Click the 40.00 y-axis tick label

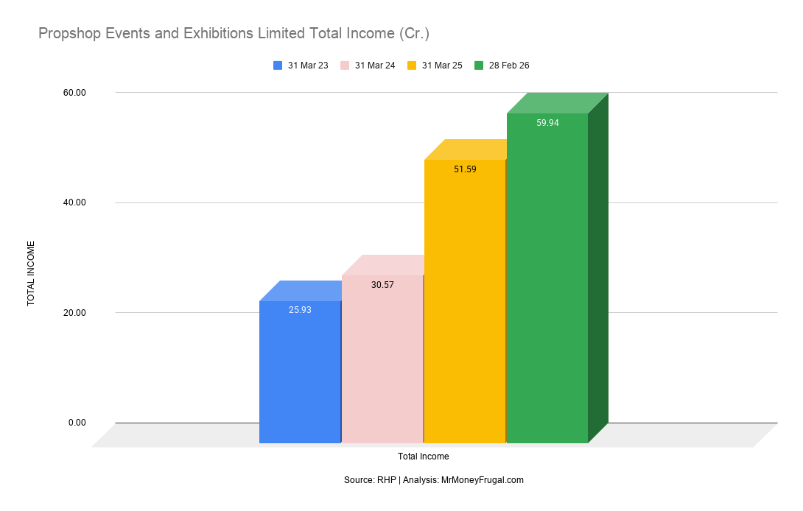pyautogui.click(x=74, y=202)
